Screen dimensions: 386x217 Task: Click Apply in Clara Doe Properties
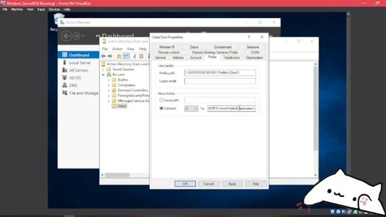[x=232, y=184]
